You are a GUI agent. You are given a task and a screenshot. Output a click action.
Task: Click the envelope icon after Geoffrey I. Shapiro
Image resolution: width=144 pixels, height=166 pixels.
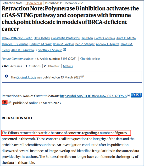[64, 50]
